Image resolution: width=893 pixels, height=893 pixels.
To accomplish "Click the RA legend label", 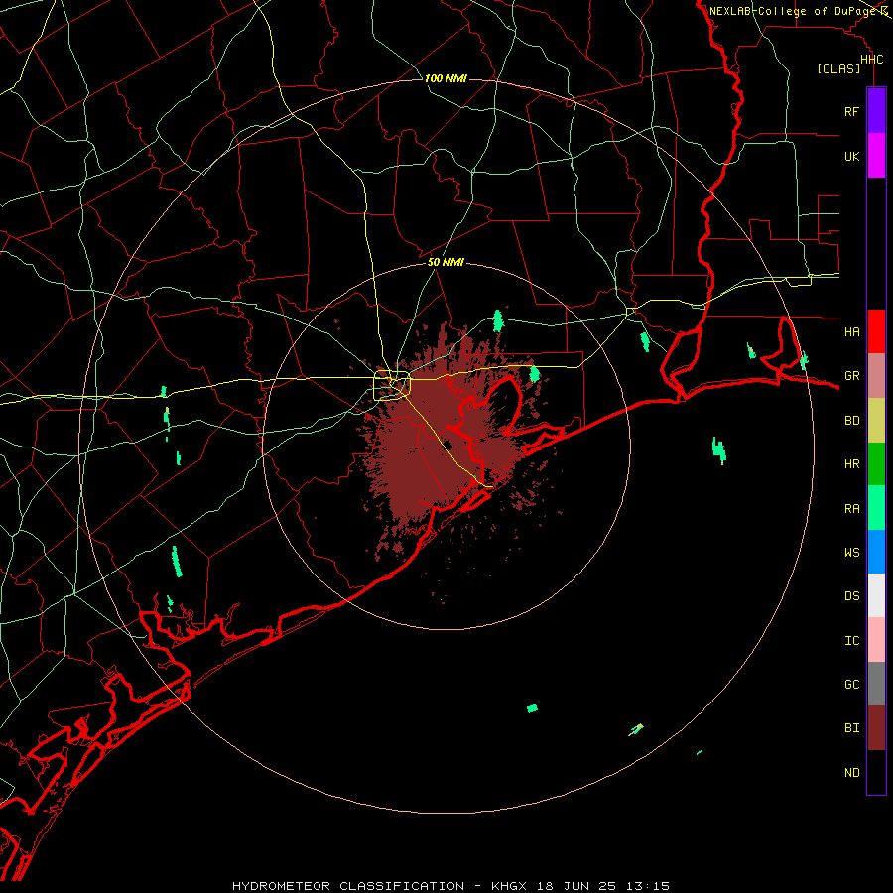I will click(851, 509).
